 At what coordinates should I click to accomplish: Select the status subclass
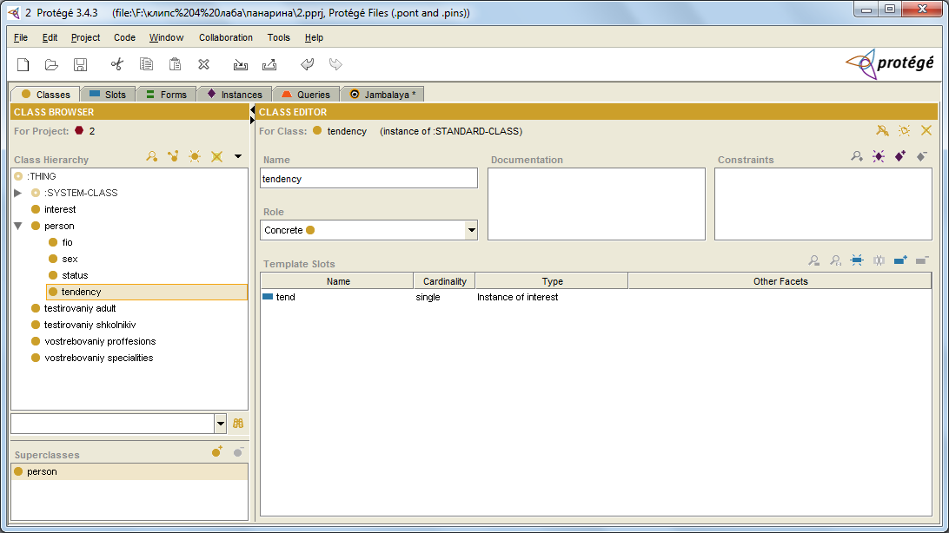(75, 275)
